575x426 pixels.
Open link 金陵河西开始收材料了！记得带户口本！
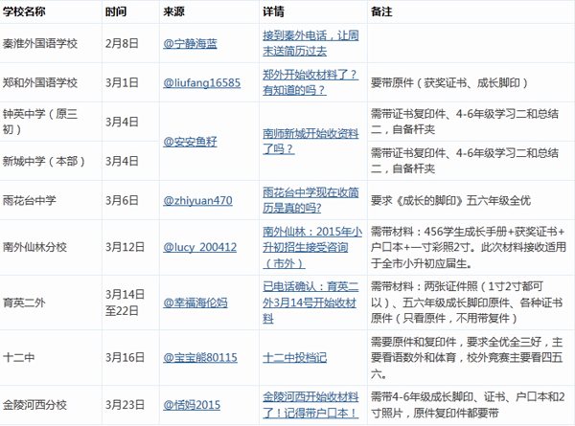(x=310, y=405)
